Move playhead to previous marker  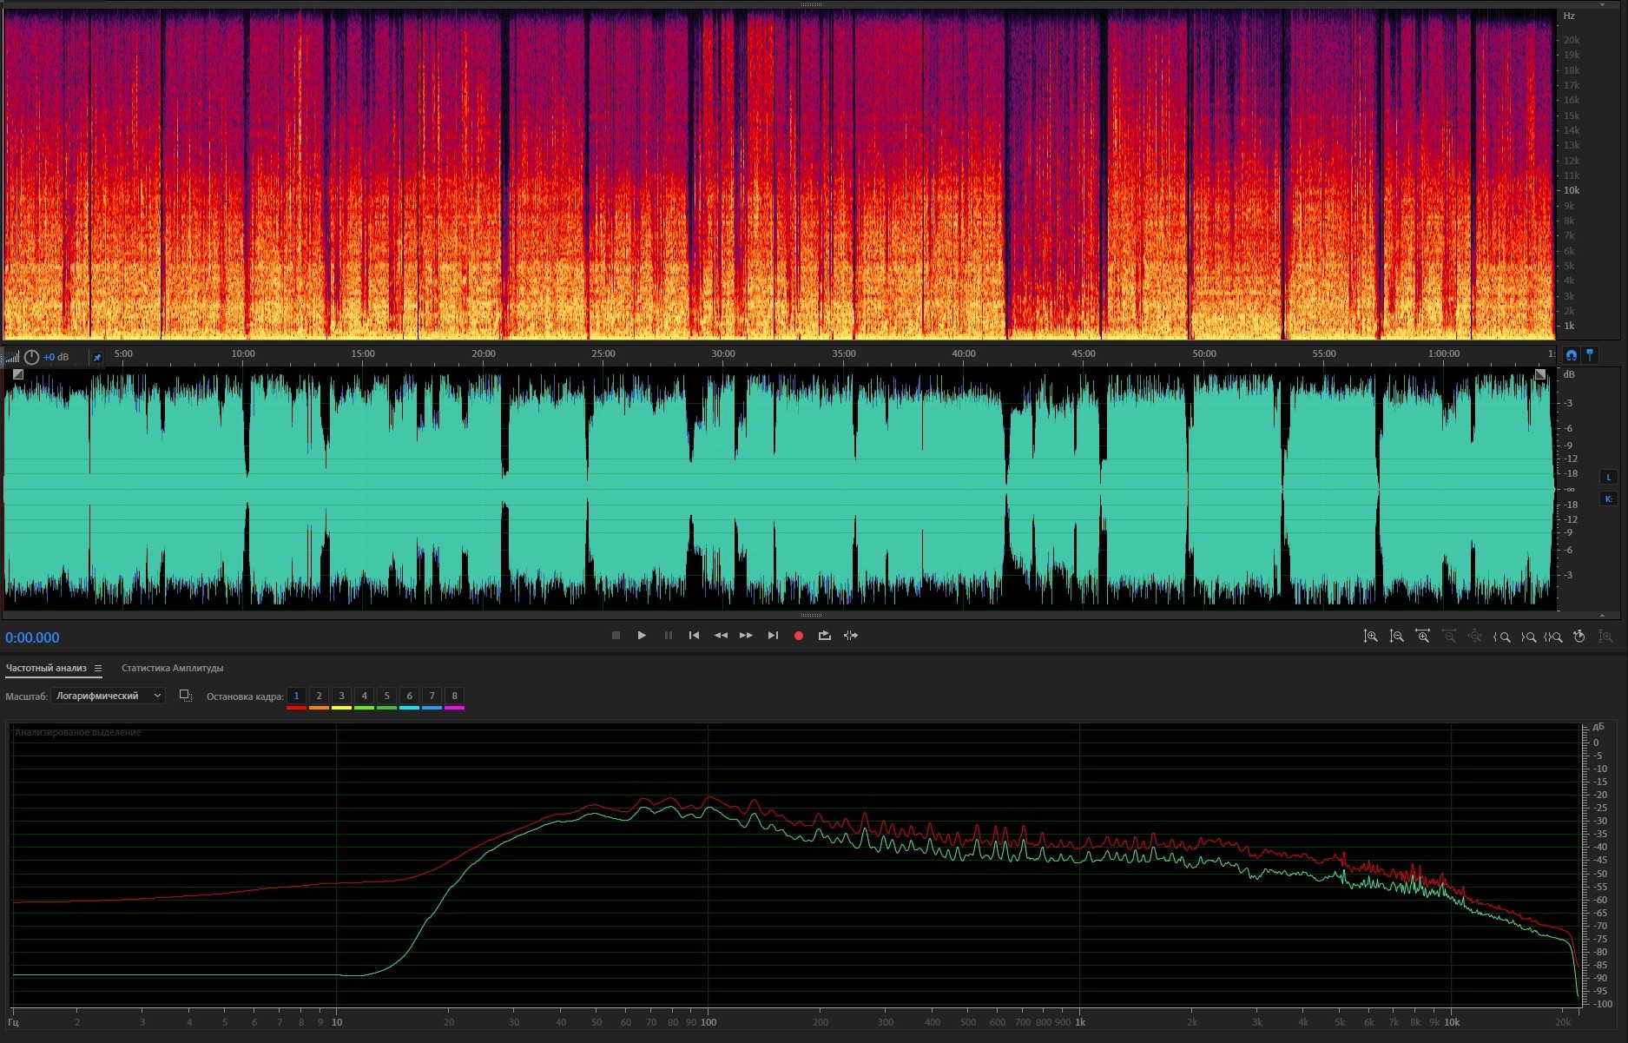[x=694, y=636]
